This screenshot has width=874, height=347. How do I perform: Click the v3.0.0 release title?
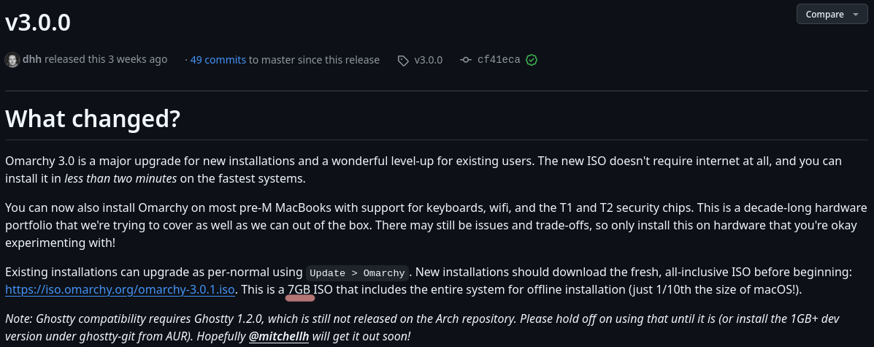tap(38, 22)
